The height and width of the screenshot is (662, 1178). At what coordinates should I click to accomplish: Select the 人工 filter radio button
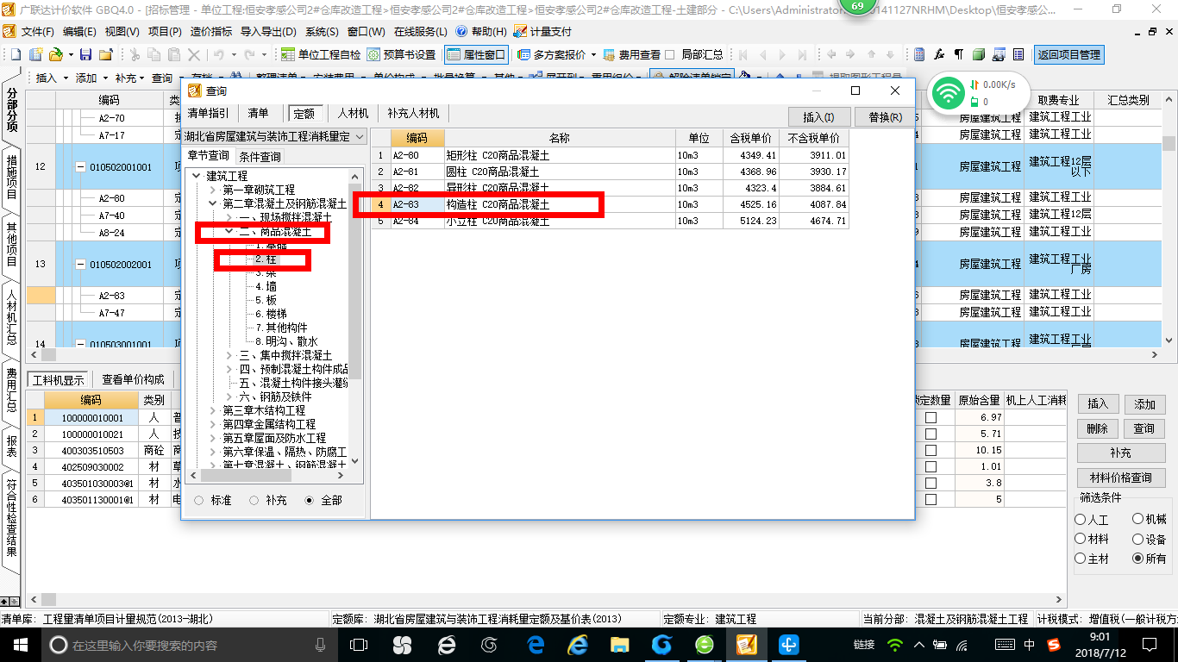click(x=1081, y=520)
